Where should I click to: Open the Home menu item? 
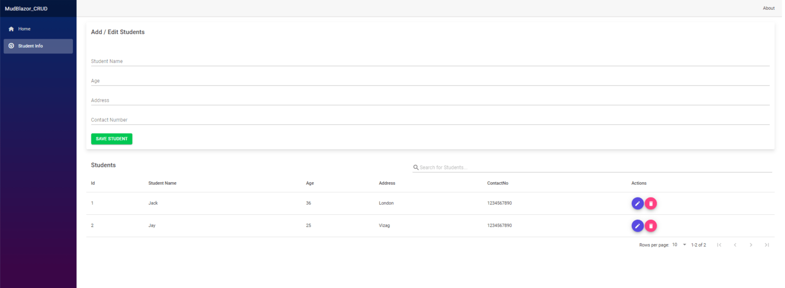coord(24,29)
